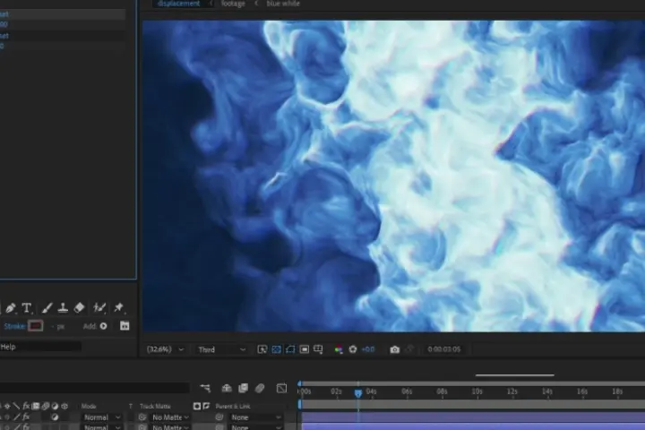Click the playhead current time indicator
The width and height of the screenshot is (645, 430).
click(x=358, y=393)
